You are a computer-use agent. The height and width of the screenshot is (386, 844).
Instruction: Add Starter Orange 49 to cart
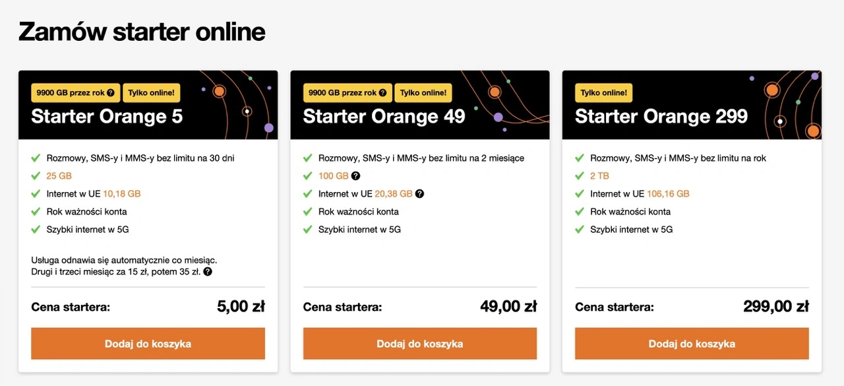click(x=420, y=344)
